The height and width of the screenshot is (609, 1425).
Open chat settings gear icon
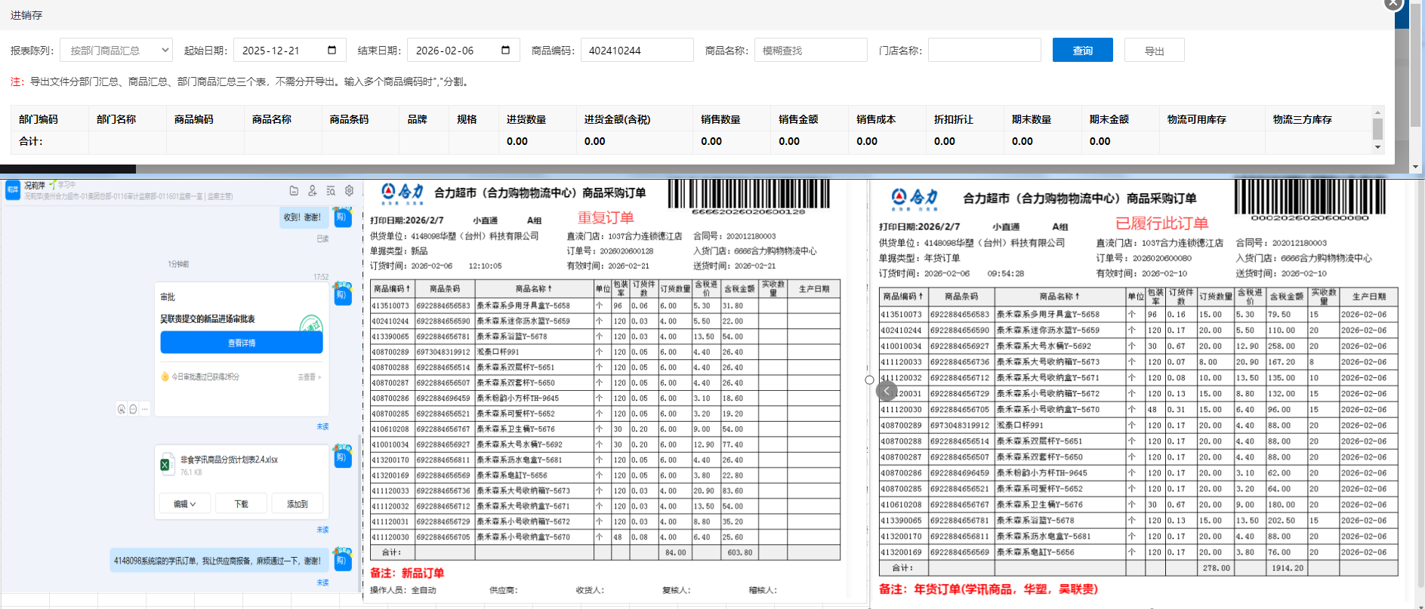[x=349, y=191]
